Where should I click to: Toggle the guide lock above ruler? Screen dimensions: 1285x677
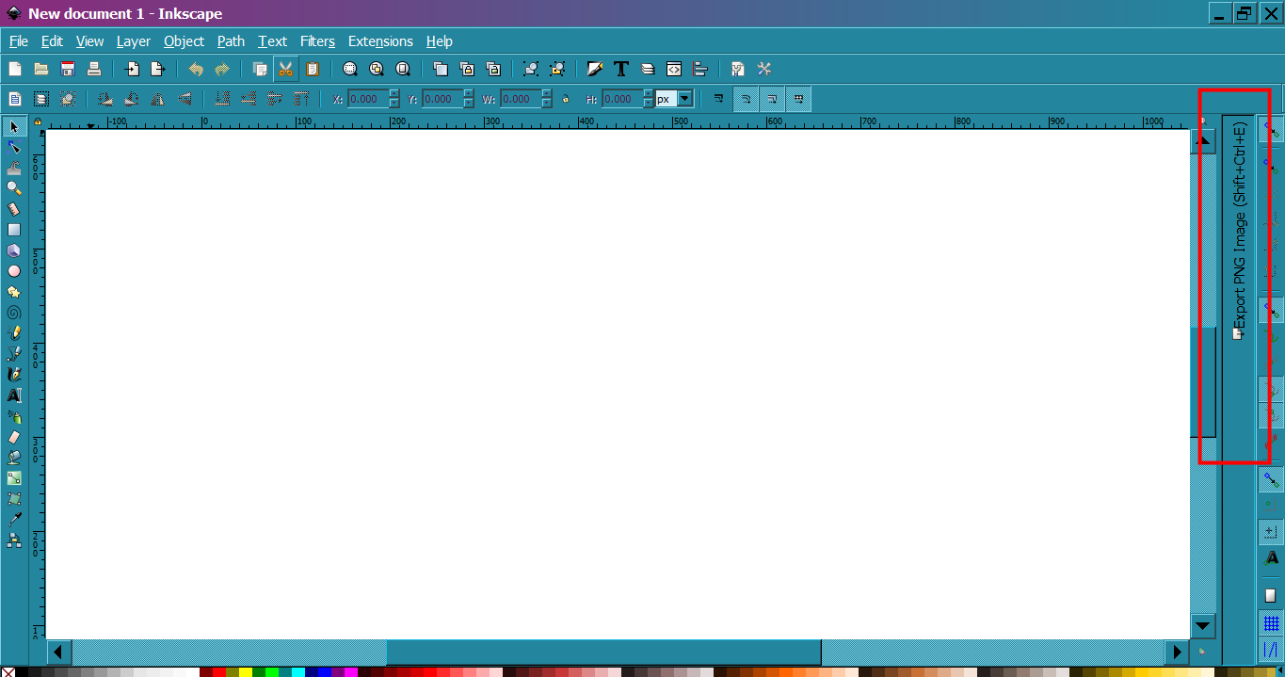[x=38, y=121]
